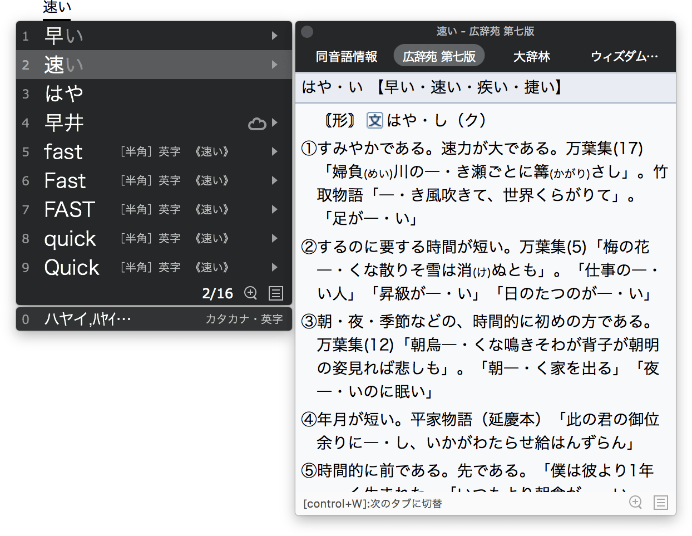Switch to ウィズダム tab

tap(624, 56)
